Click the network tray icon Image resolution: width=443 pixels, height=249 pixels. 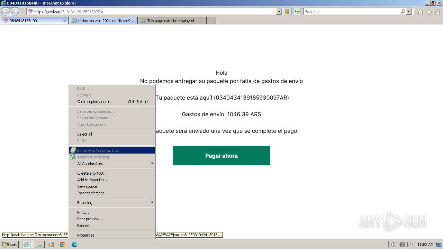click(402, 245)
